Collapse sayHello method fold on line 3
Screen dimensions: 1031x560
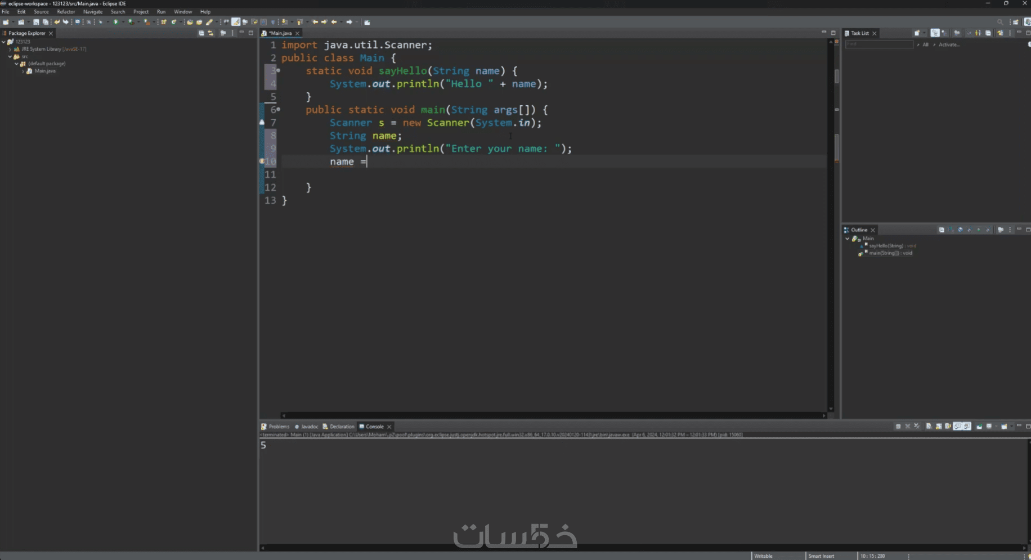click(x=278, y=70)
